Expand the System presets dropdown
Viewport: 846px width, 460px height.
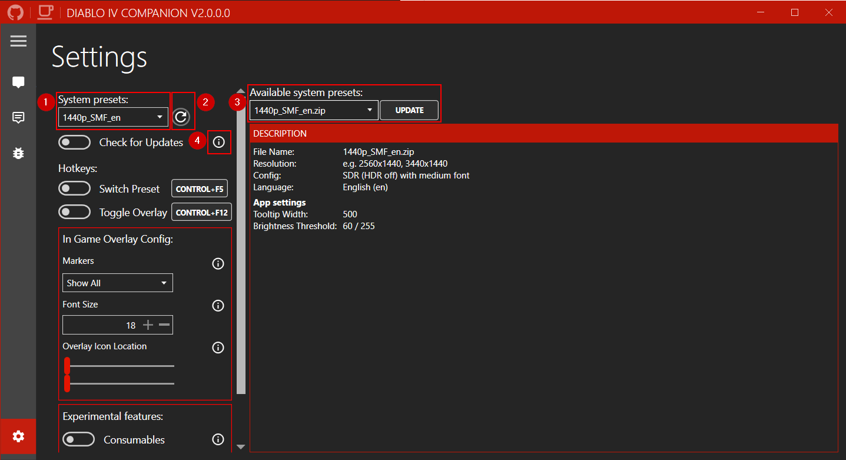tap(114, 117)
